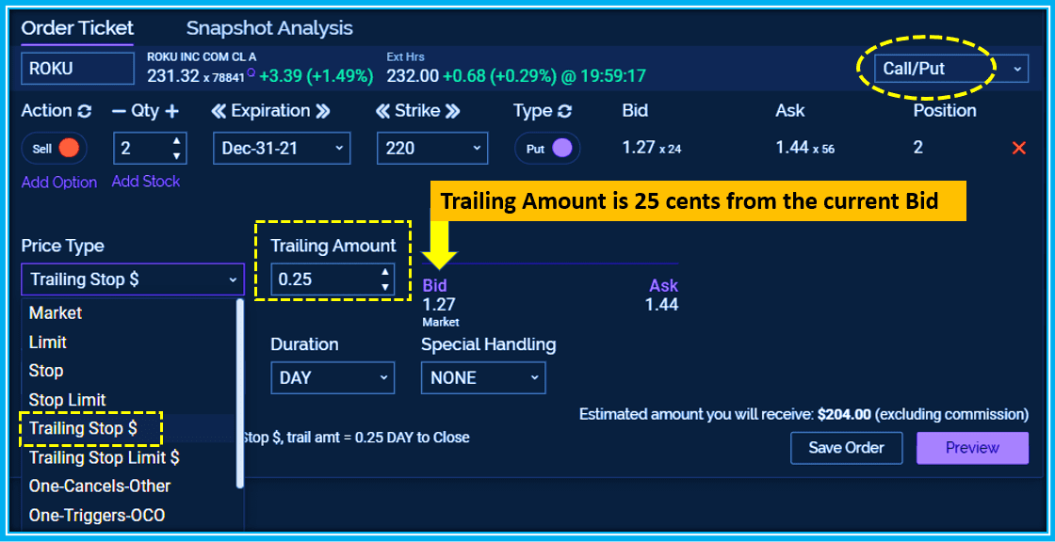
Task: Toggle the Sell action switch
Action: pos(55,149)
